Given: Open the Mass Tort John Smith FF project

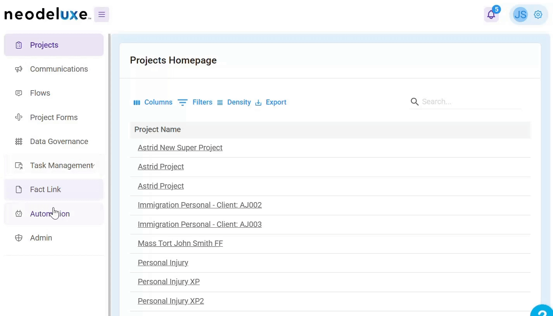Looking at the screenshot, I should [180, 243].
